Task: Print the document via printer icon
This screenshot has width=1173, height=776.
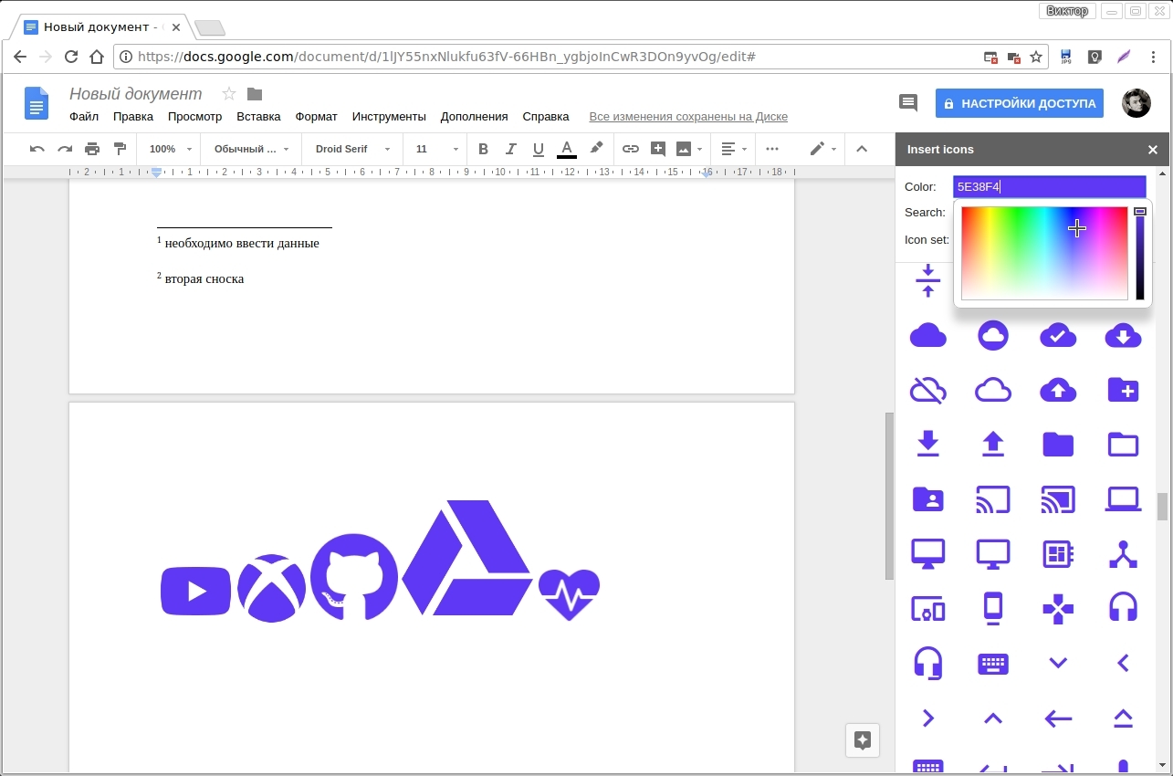Action: [92, 149]
